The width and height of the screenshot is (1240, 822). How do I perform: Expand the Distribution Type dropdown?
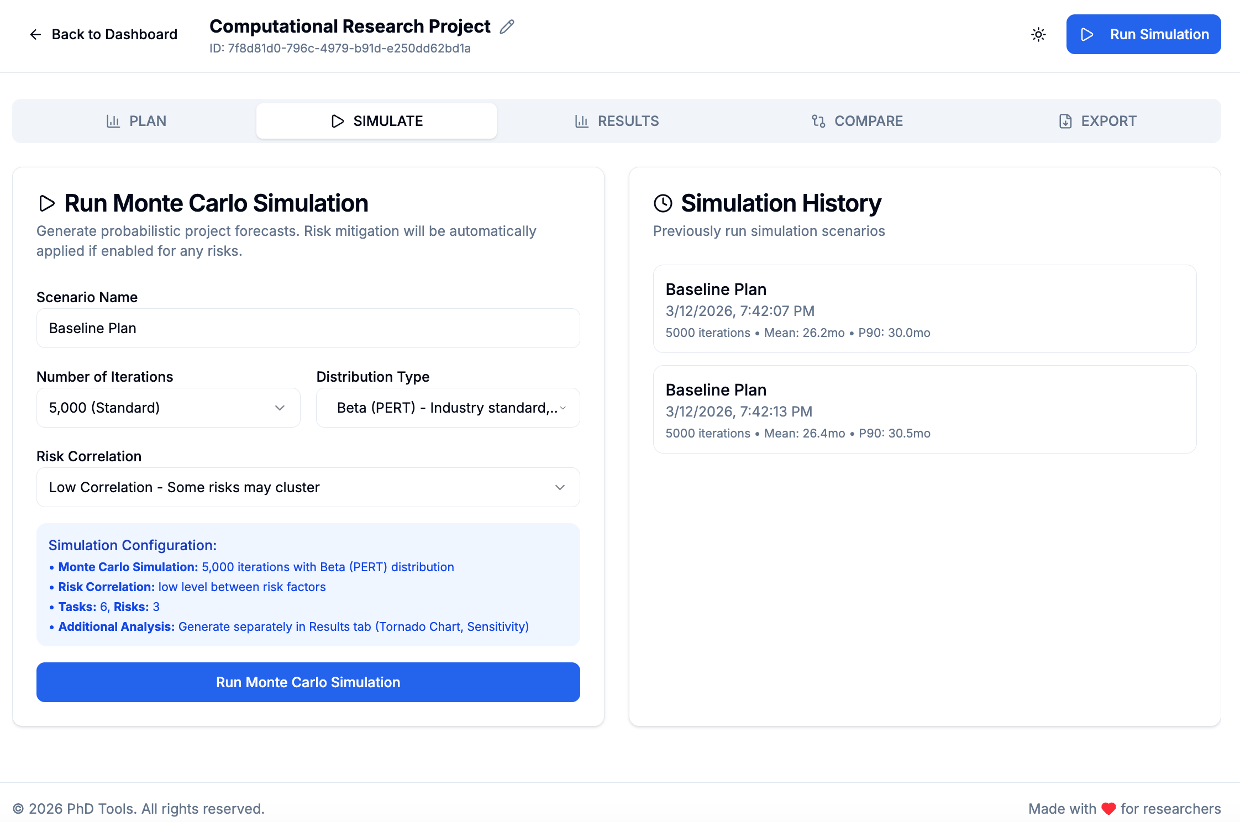[x=448, y=408]
